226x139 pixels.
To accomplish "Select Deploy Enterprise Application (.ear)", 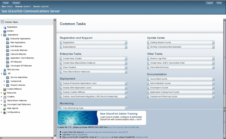I will click(x=93, y=83).
